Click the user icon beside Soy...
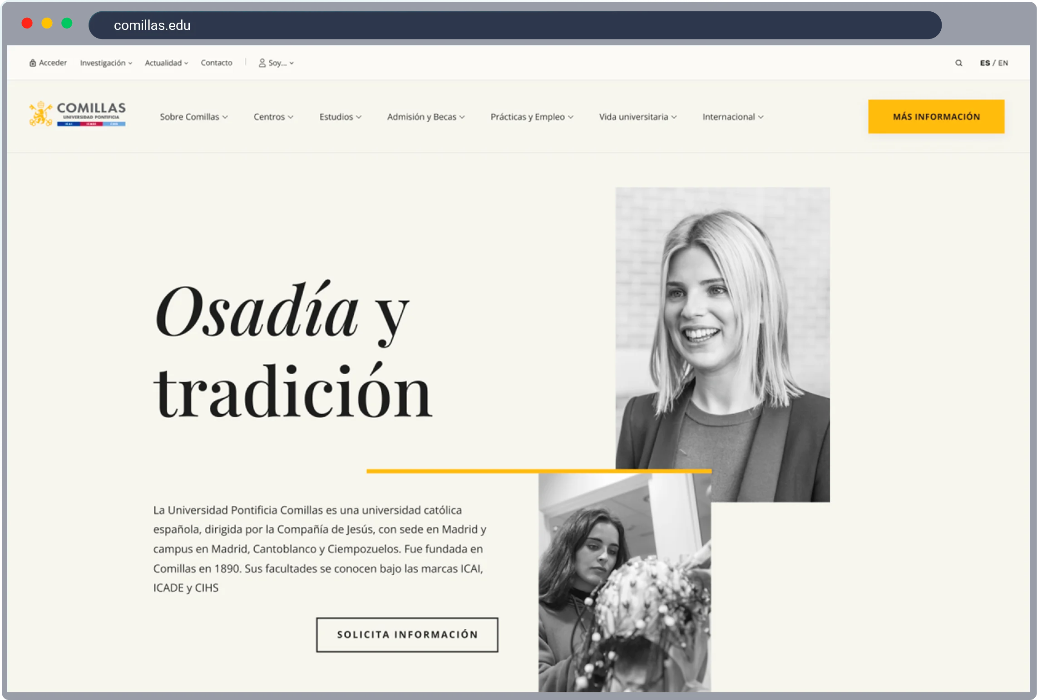This screenshot has height=700, width=1037. 262,63
